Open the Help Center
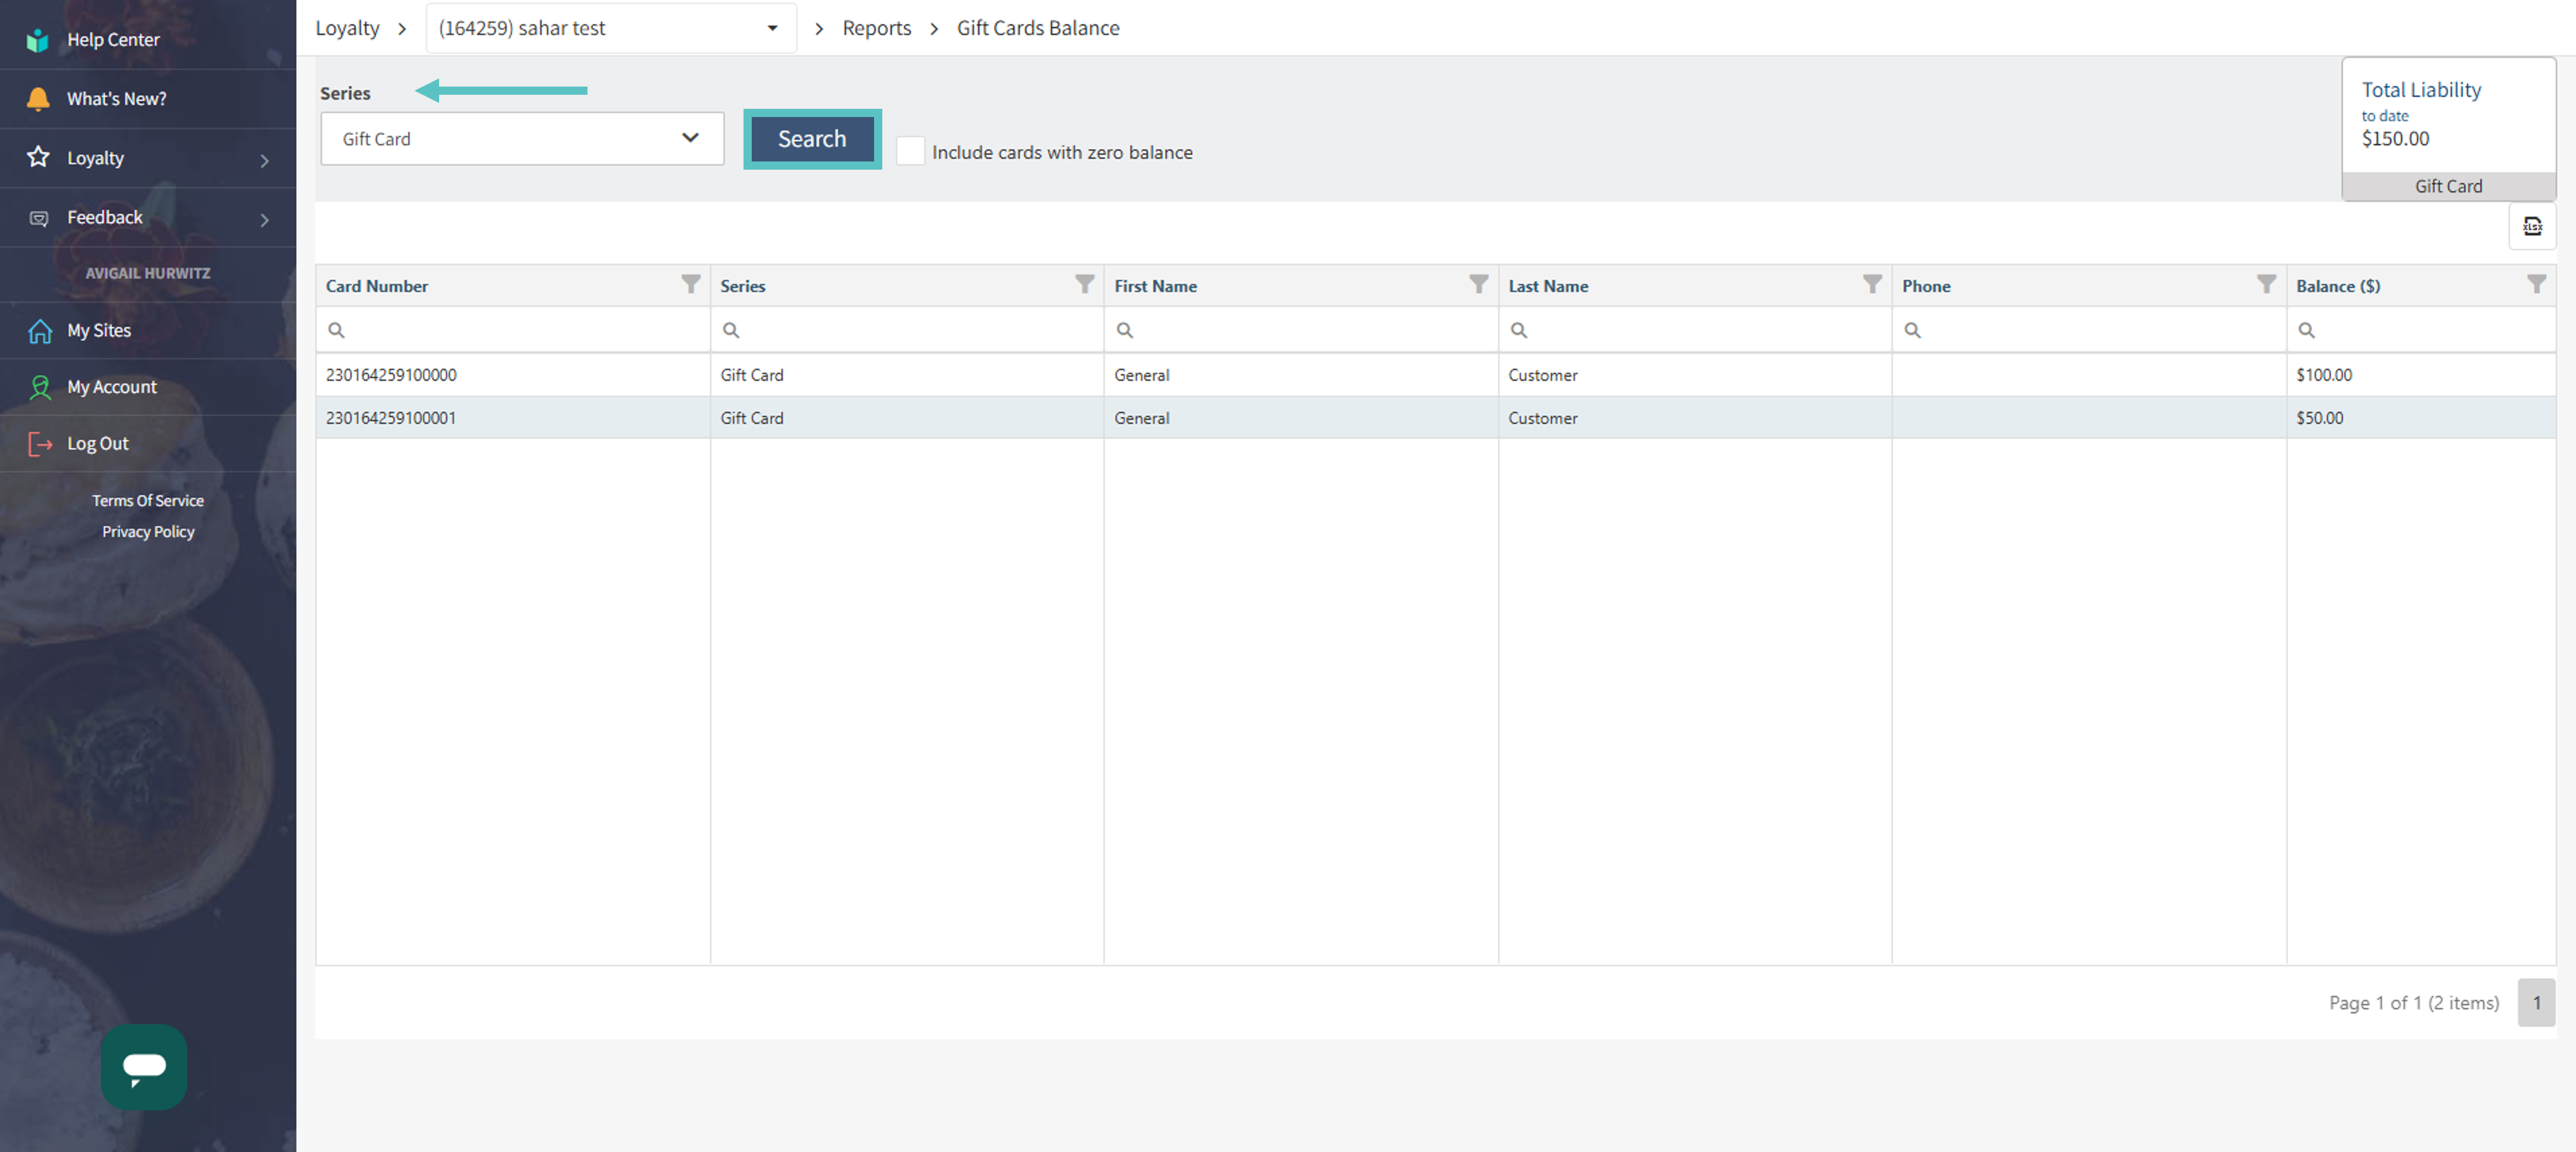This screenshot has height=1152, width=2576. (113, 40)
